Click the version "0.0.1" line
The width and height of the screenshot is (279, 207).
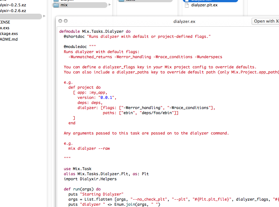(97, 98)
